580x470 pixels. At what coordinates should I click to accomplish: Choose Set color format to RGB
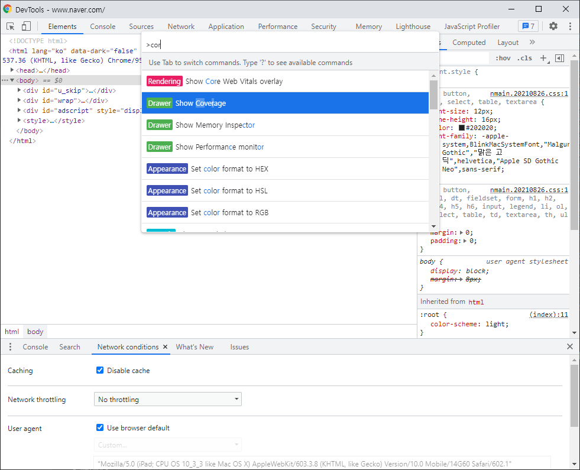tap(285, 212)
